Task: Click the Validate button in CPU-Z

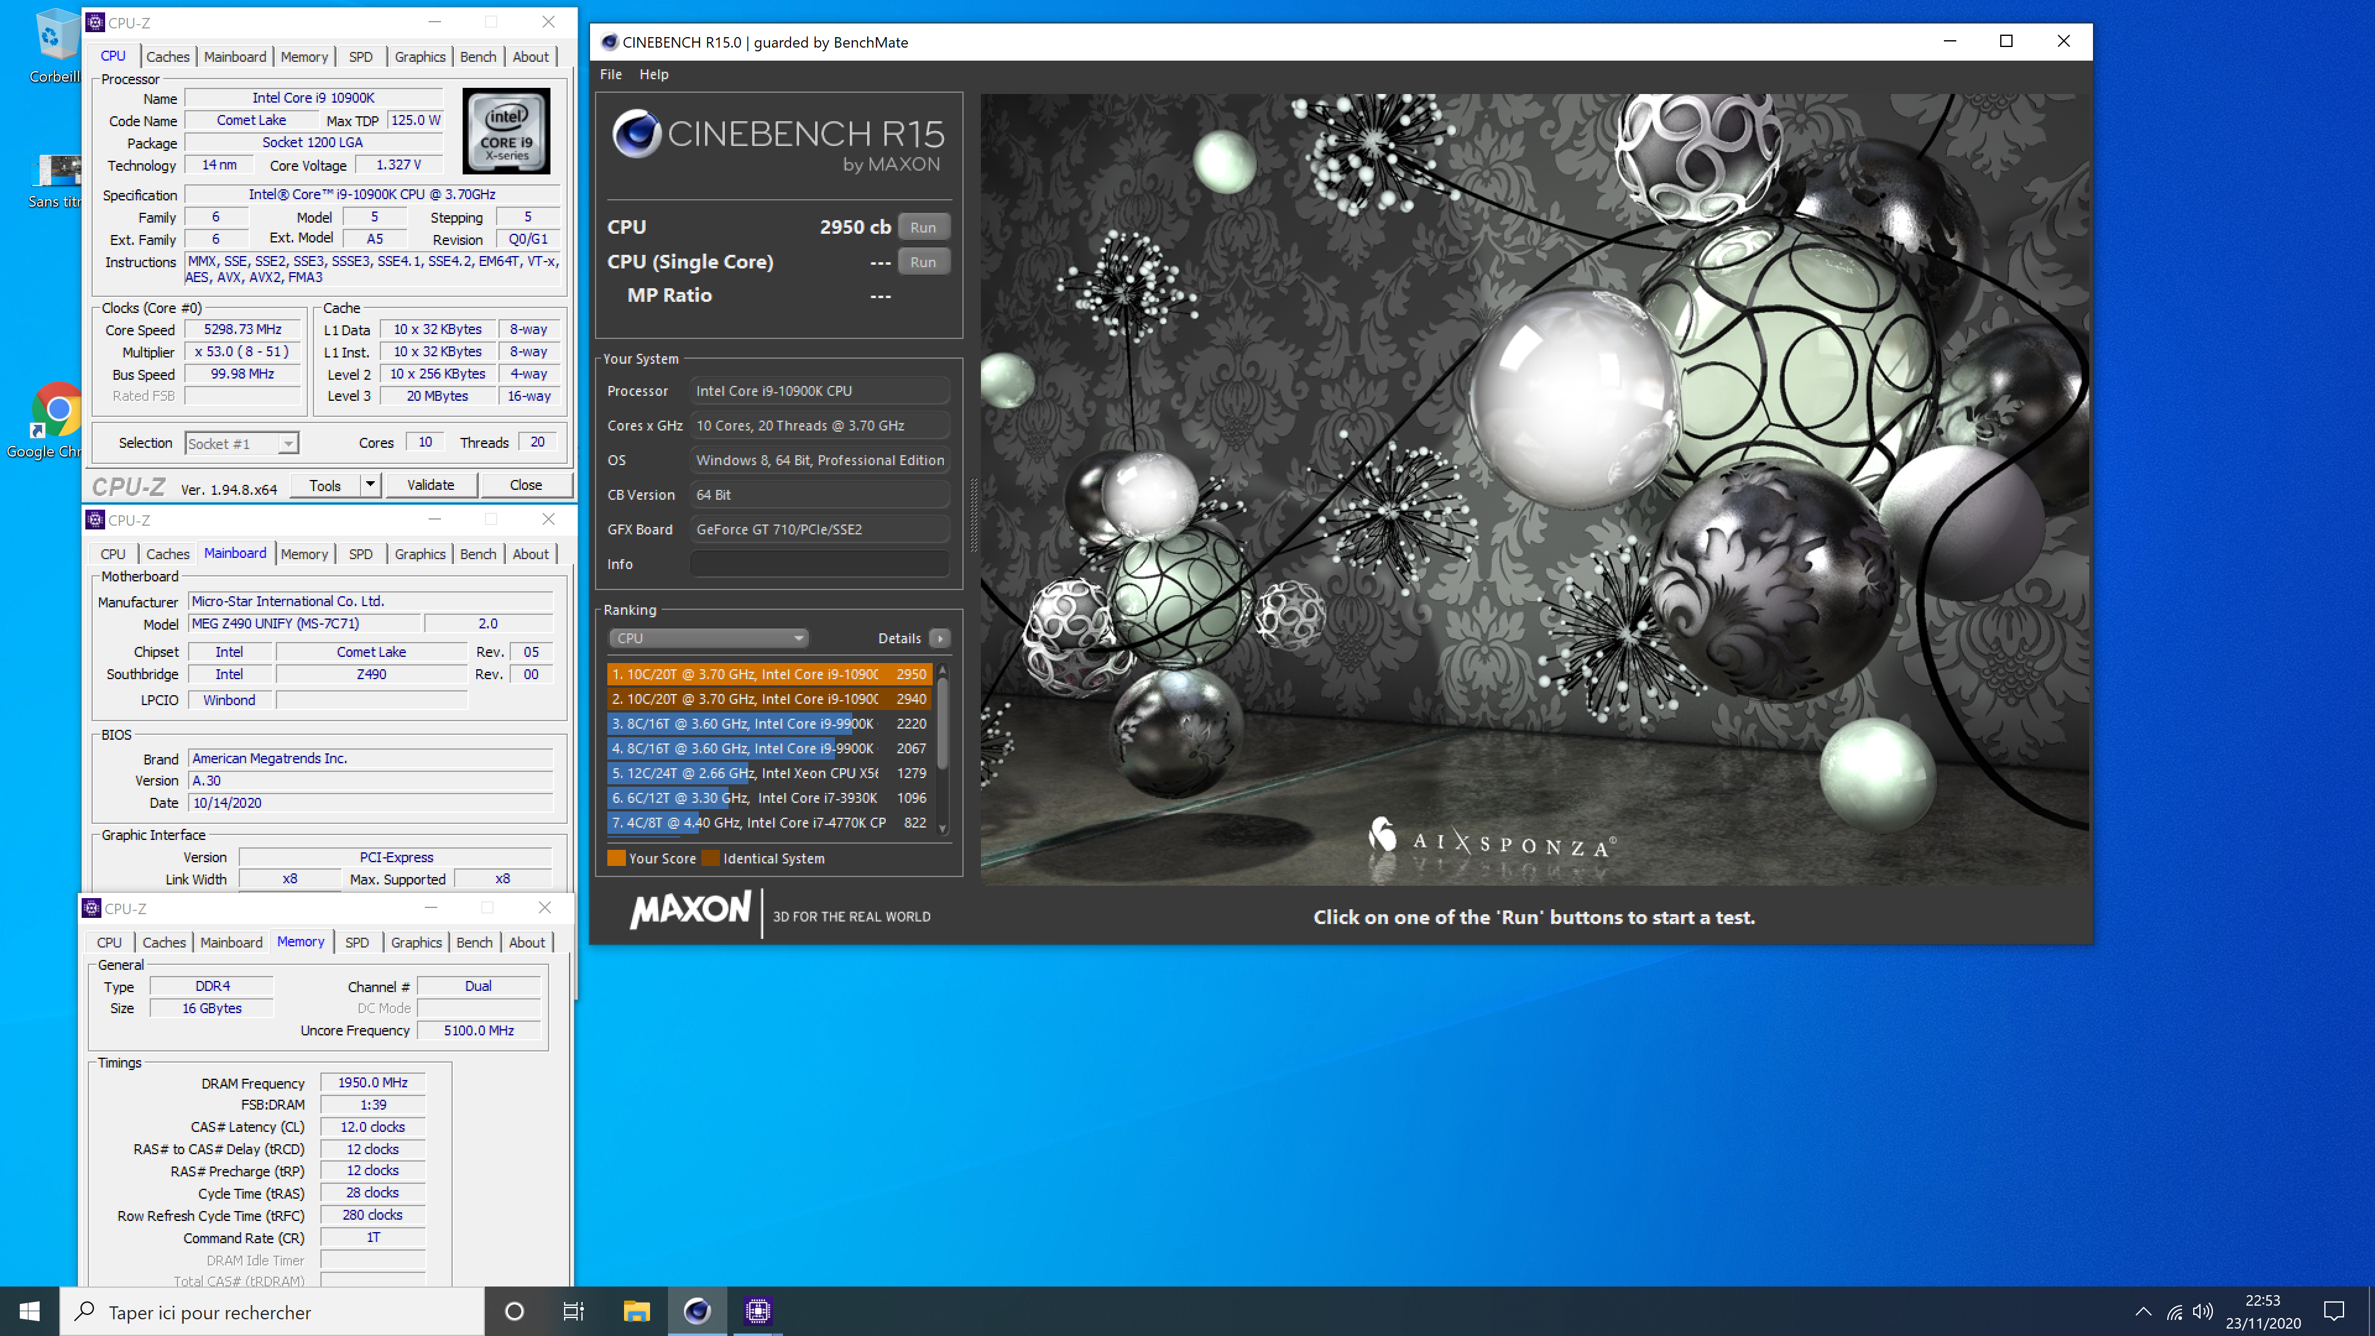Action: [430, 485]
